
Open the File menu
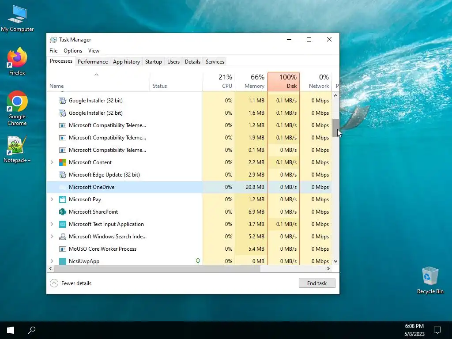(x=53, y=51)
